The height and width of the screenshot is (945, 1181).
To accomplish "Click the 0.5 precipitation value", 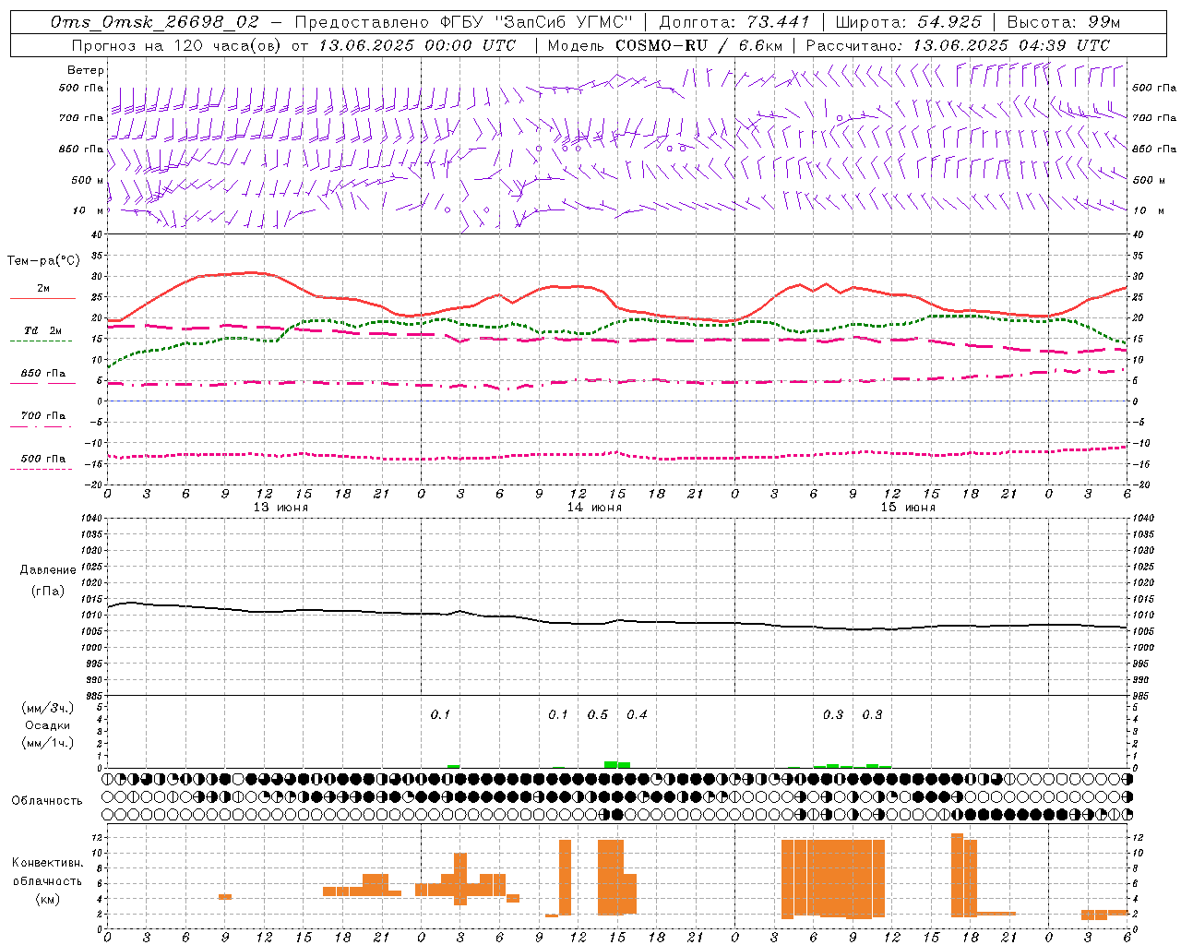I will point(598,714).
